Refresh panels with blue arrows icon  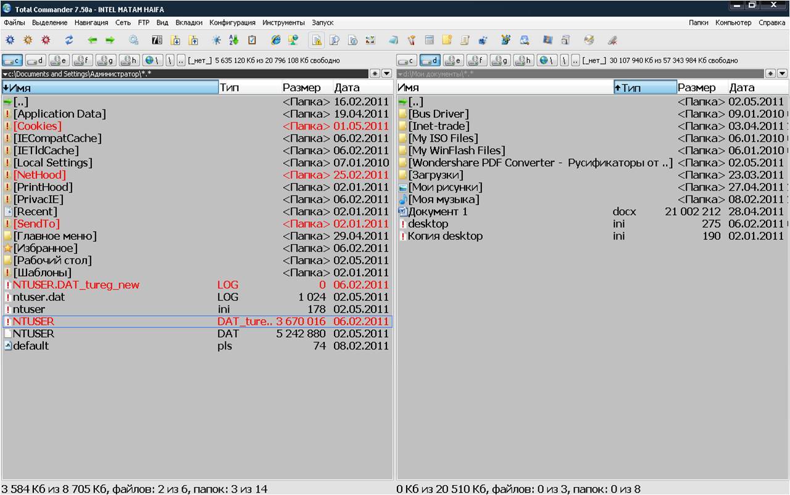69,40
